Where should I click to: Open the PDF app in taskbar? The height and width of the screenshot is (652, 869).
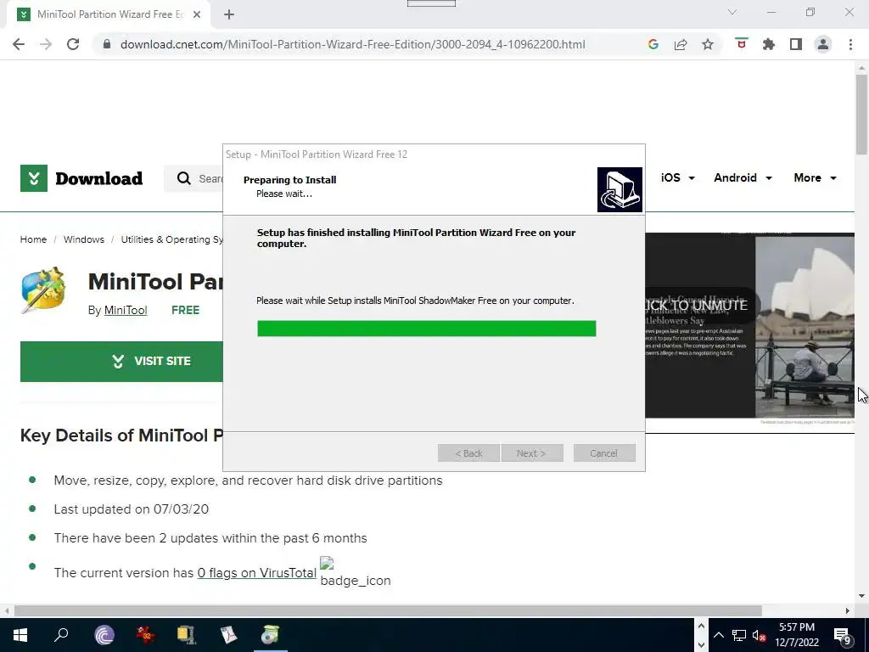[x=228, y=635]
